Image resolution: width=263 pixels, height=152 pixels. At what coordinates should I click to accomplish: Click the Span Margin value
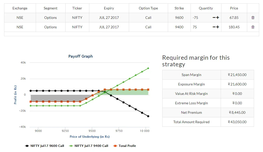(237, 75)
